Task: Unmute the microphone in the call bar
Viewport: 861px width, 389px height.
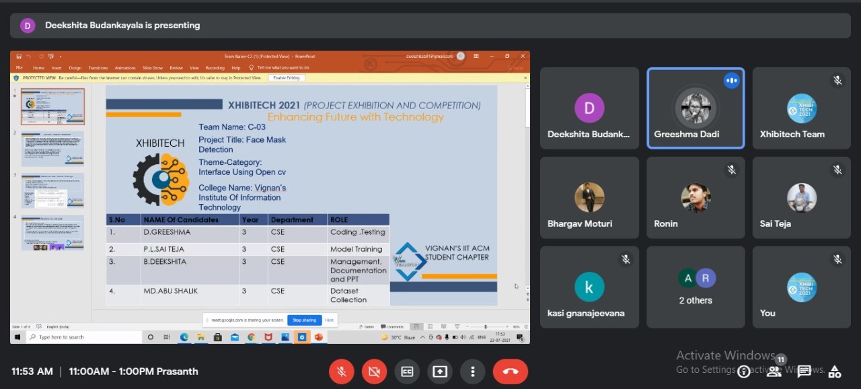Action: [342, 372]
